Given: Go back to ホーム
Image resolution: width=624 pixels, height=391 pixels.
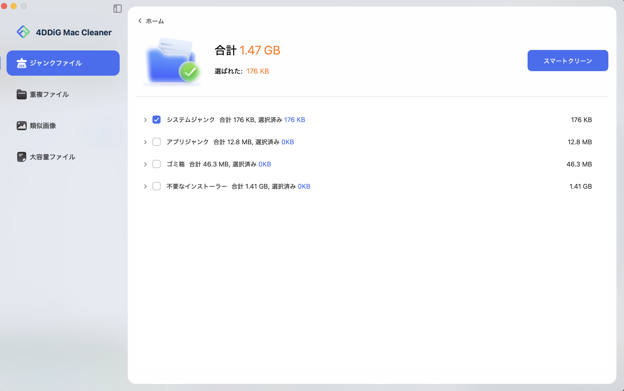Looking at the screenshot, I should 154,21.
